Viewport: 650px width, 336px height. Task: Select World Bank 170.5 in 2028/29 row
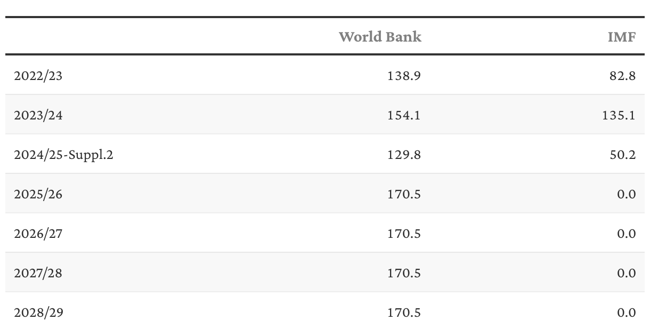point(404,313)
